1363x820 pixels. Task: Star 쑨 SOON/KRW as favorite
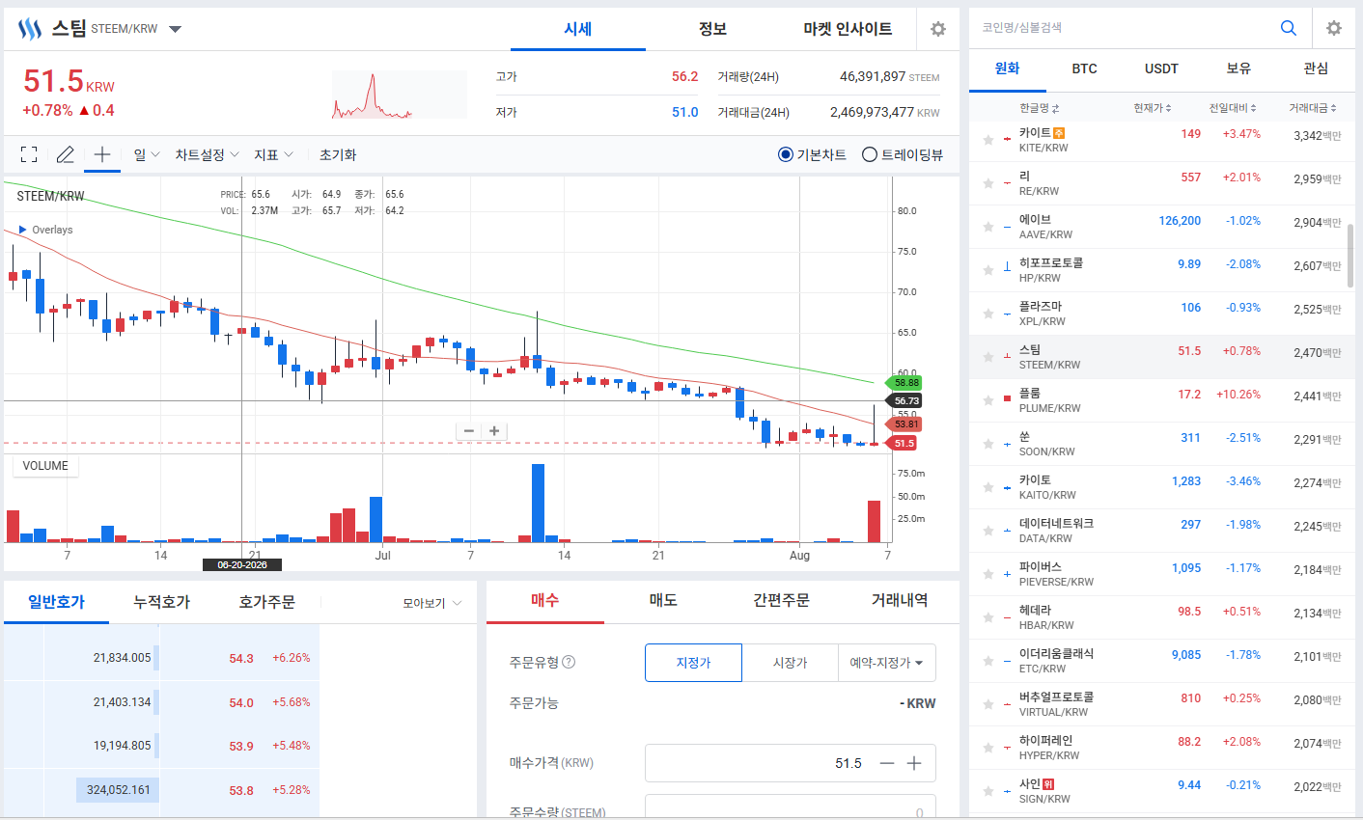pyautogui.click(x=988, y=444)
